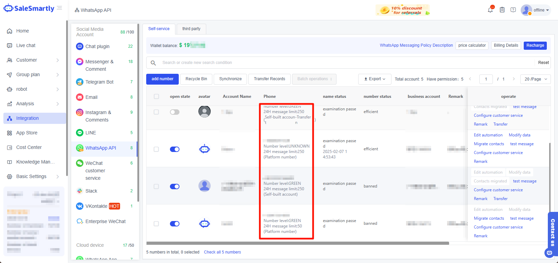
Task: Disable the open state of banned Self-built account
Action: coord(175,187)
